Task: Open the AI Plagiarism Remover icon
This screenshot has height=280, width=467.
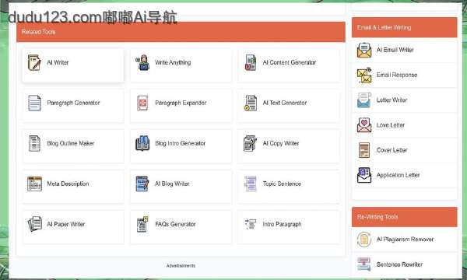Action: pos(364,240)
